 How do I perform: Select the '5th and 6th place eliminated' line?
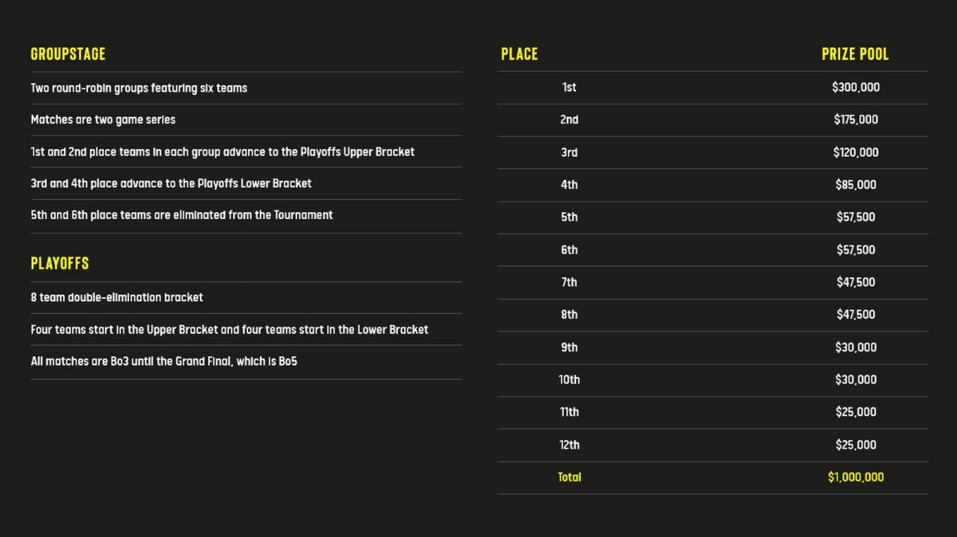pos(182,215)
